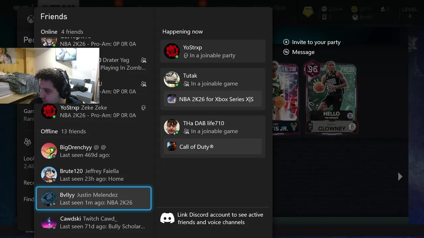Image resolution: width=424 pixels, height=238 pixels.
Task: Click gold badge icon in top bar
Action: point(308,13)
